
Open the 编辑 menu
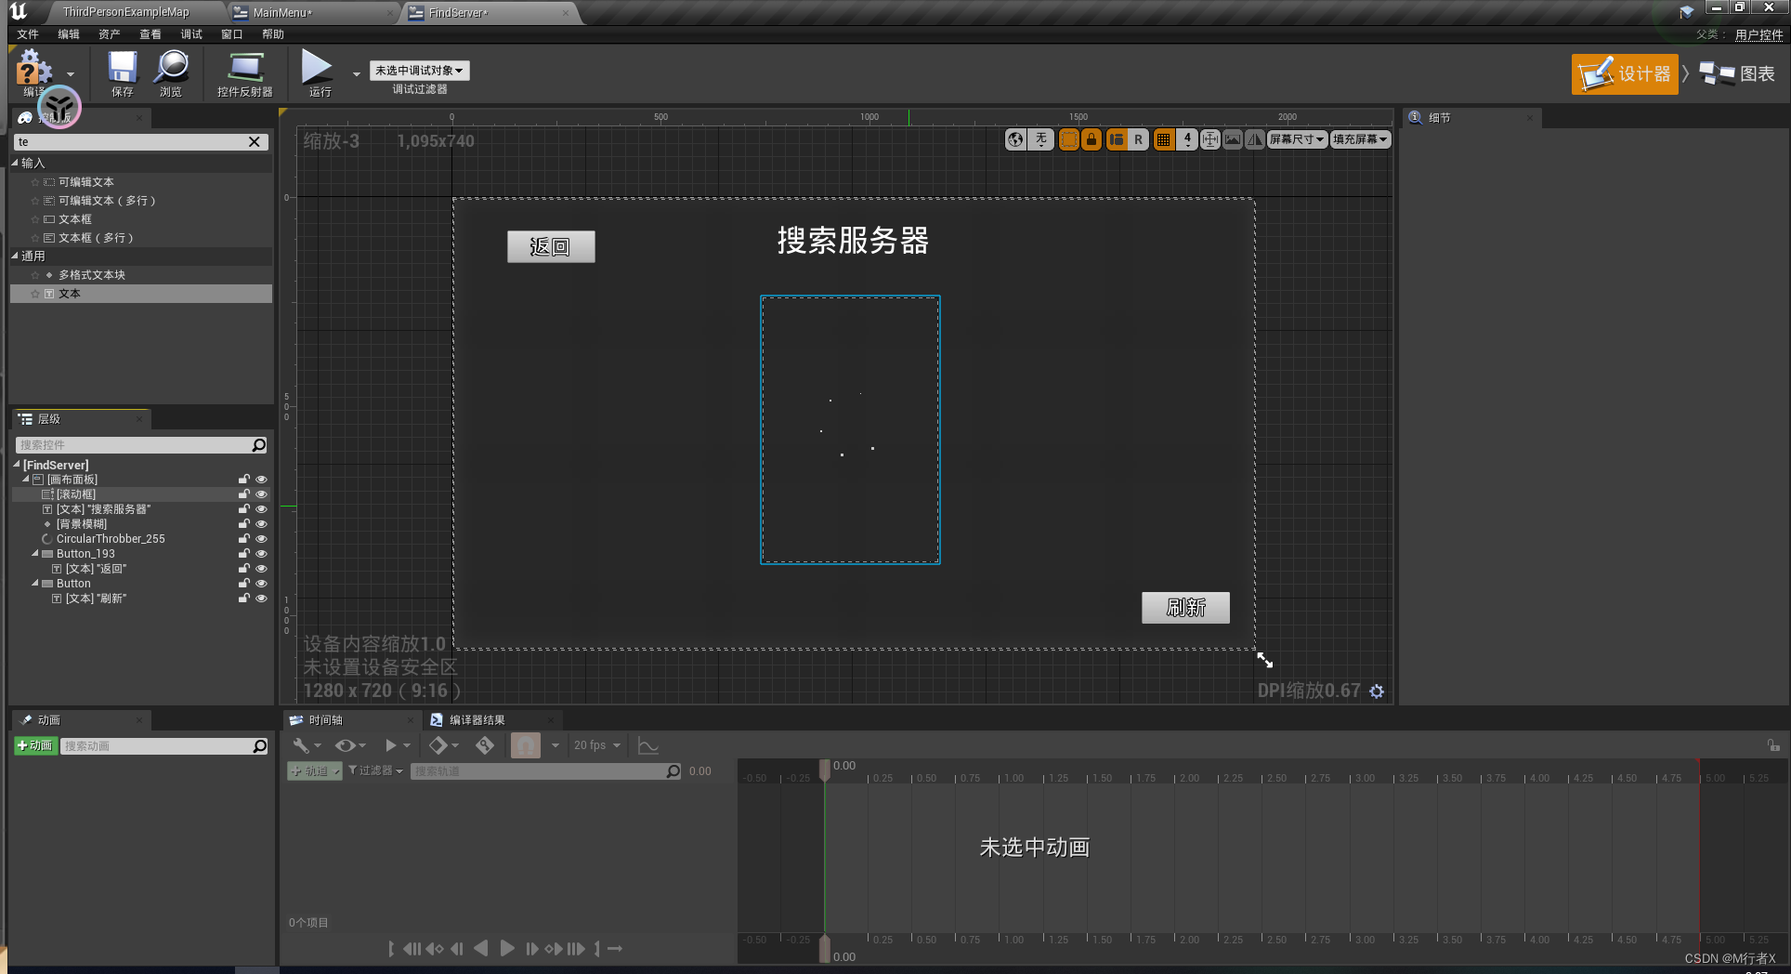[x=69, y=34]
